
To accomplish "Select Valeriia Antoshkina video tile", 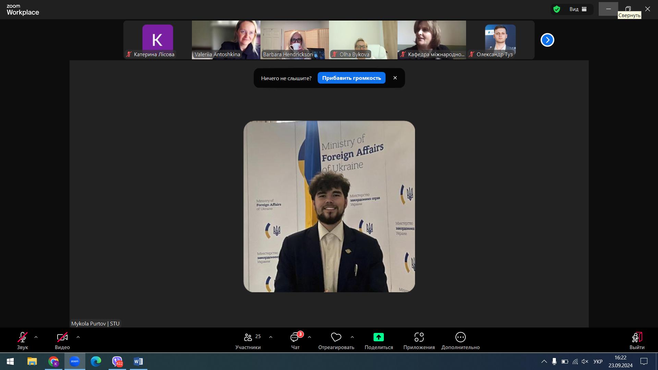I will point(226,40).
